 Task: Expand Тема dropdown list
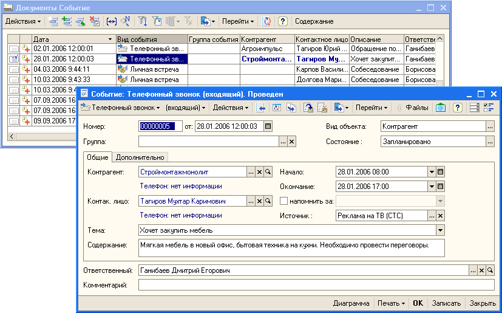[x=441, y=230]
